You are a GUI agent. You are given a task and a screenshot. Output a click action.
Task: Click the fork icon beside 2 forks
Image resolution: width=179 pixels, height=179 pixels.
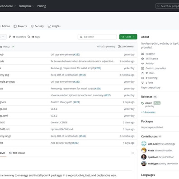coord(142,83)
